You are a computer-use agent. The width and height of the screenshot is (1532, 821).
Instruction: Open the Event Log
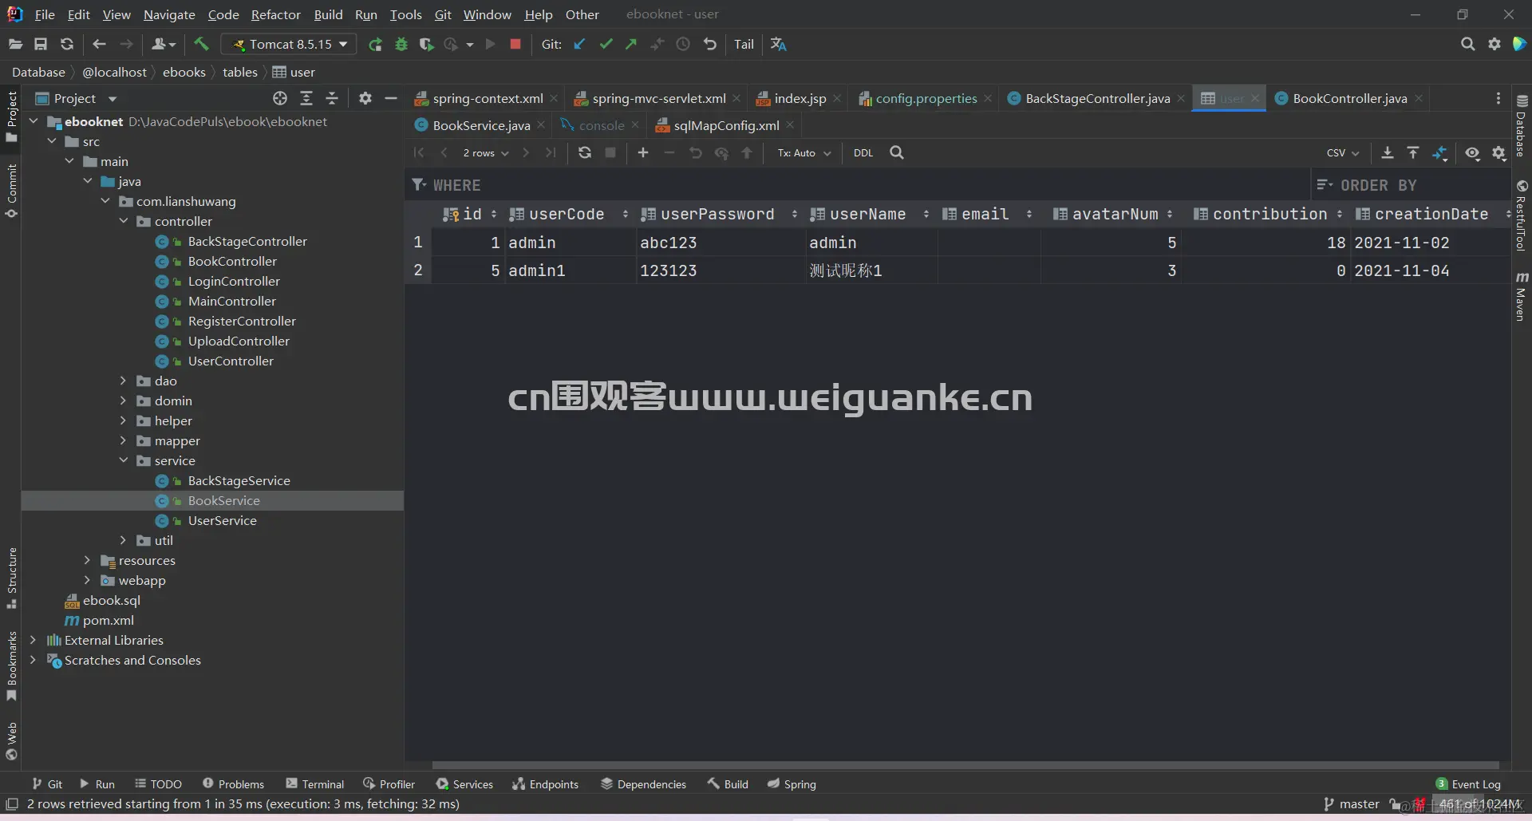click(x=1468, y=784)
